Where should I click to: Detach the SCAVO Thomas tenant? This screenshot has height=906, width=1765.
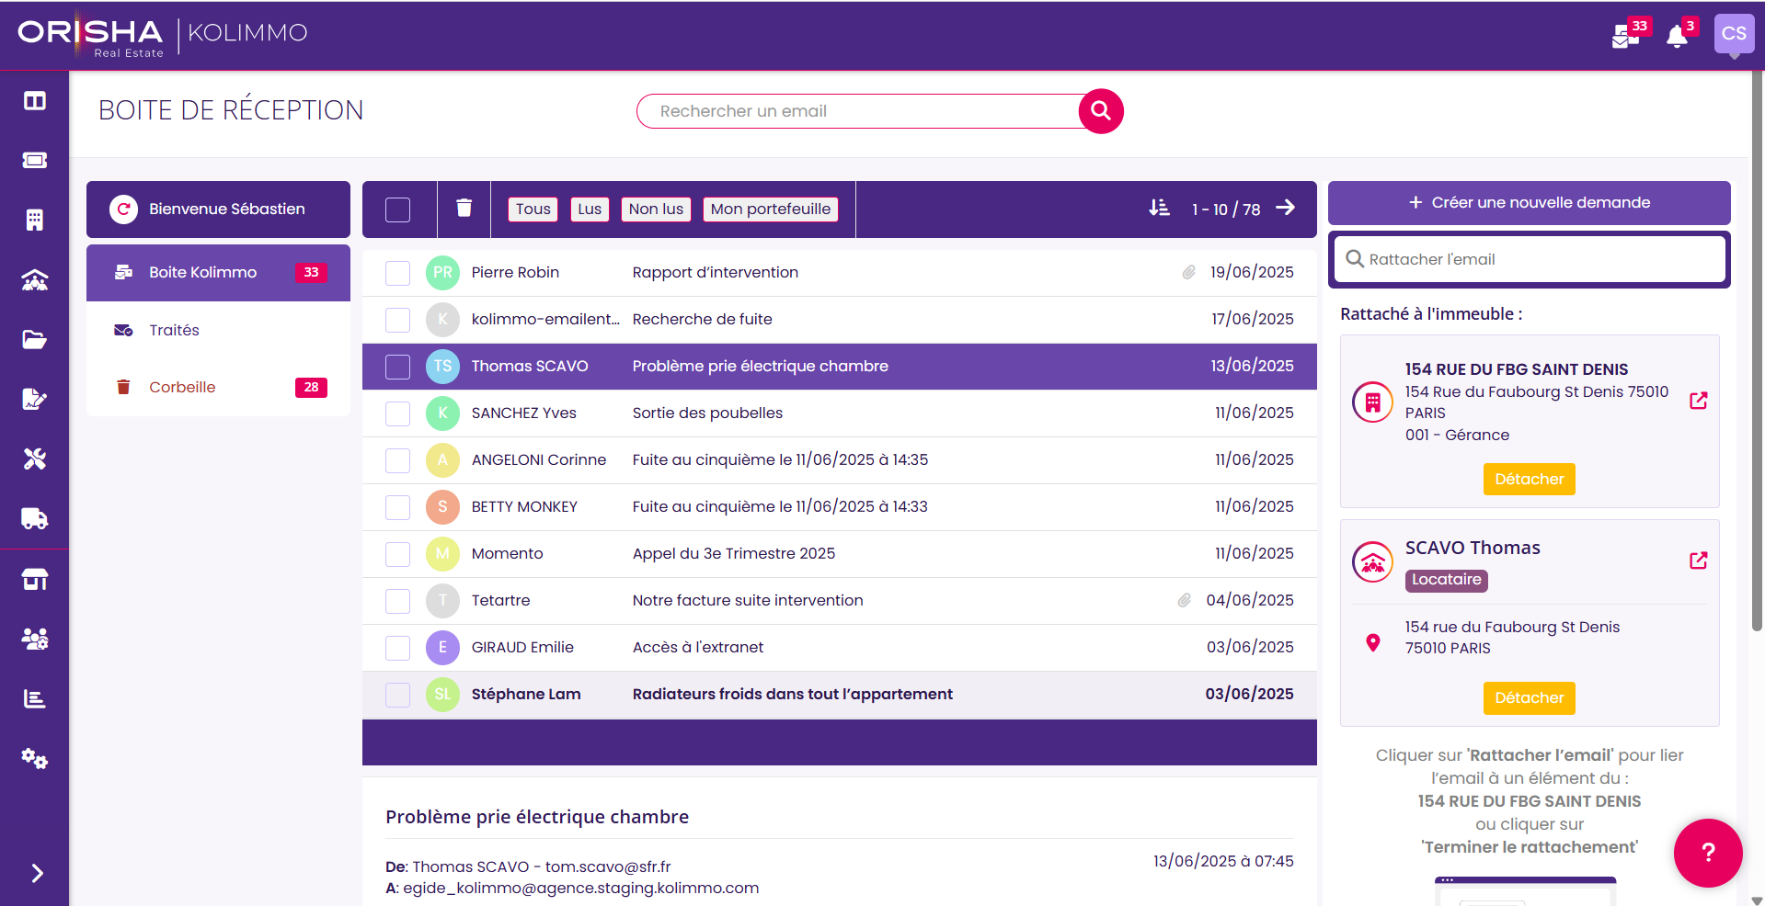pos(1529,697)
